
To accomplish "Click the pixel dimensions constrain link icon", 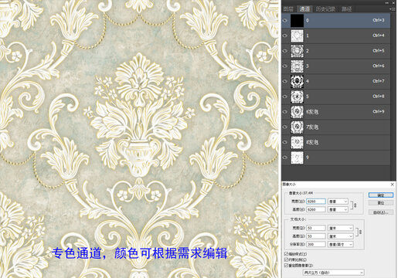I will (355, 205).
